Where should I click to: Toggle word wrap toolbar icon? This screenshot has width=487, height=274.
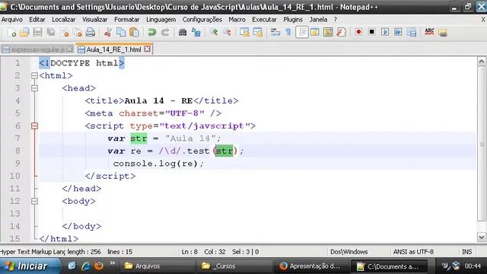(x=275, y=32)
